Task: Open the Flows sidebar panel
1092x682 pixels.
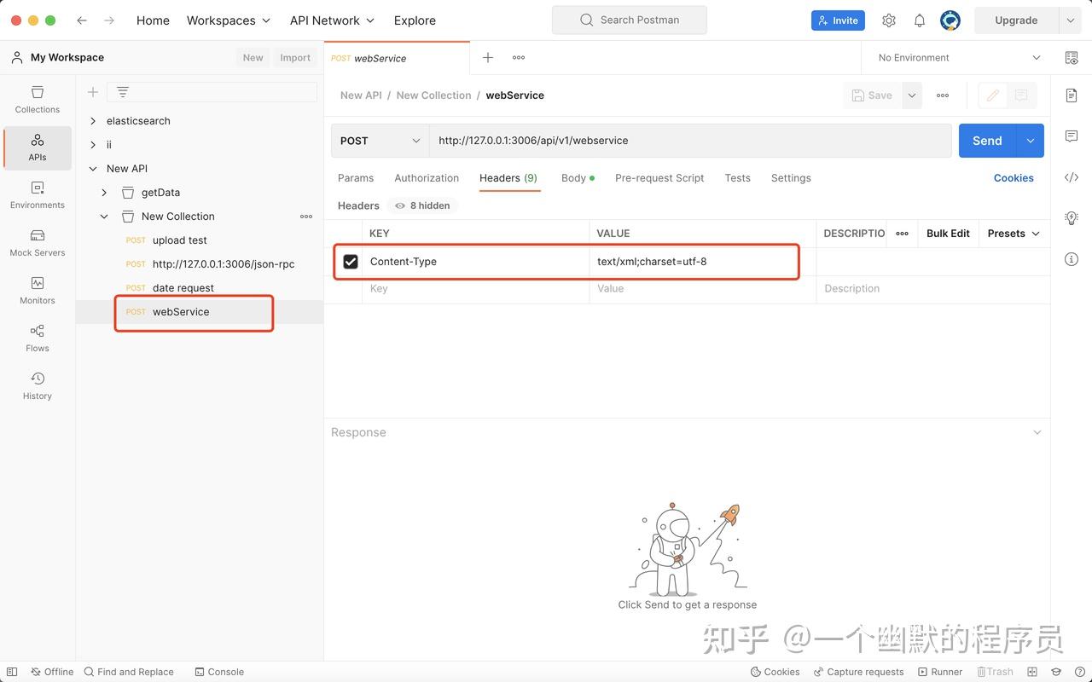Action: [x=37, y=338]
